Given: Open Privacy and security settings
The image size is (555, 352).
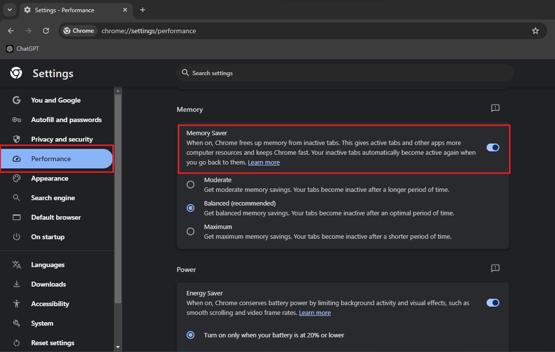Looking at the screenshot, I should click(x=62, y=139).
